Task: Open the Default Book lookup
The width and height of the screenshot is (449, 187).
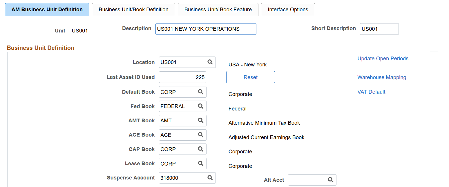Action: (201, 92)
